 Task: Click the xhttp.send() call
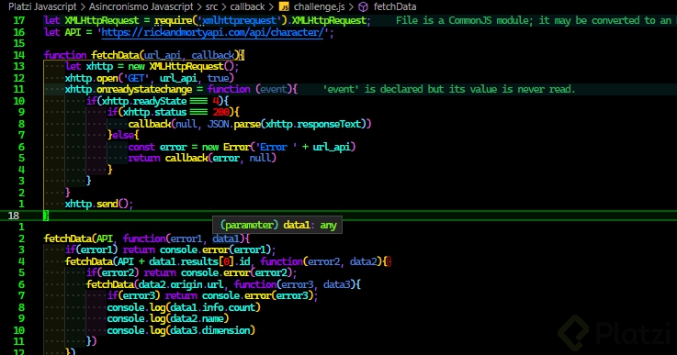point(99,204)
